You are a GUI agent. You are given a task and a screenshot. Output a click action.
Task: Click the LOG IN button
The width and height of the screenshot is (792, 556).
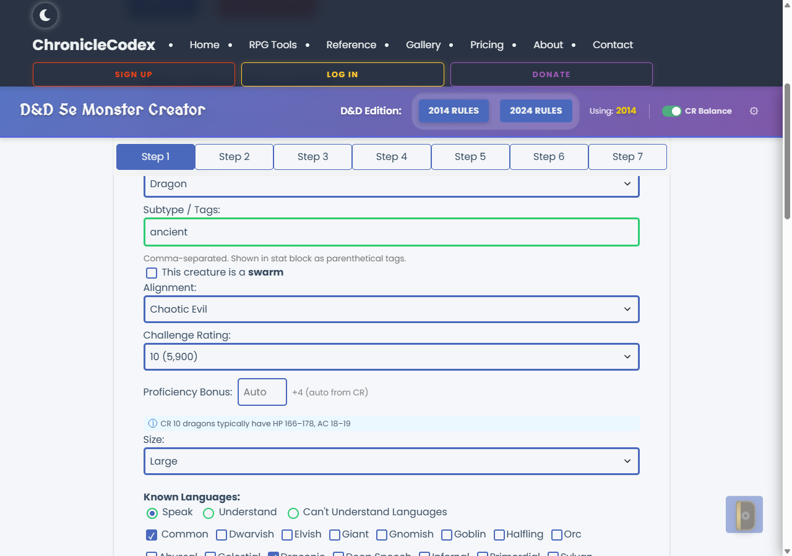pyautogui.click(x=342, y=75)
